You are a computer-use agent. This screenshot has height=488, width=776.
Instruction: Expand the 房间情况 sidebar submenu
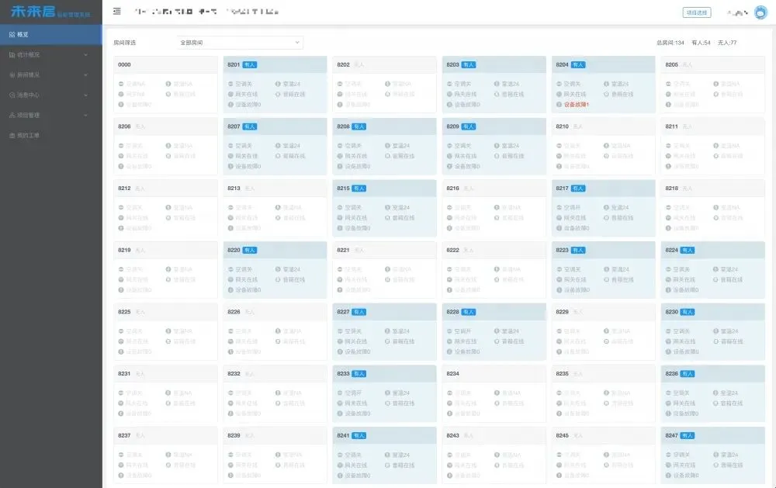[50, 75]
